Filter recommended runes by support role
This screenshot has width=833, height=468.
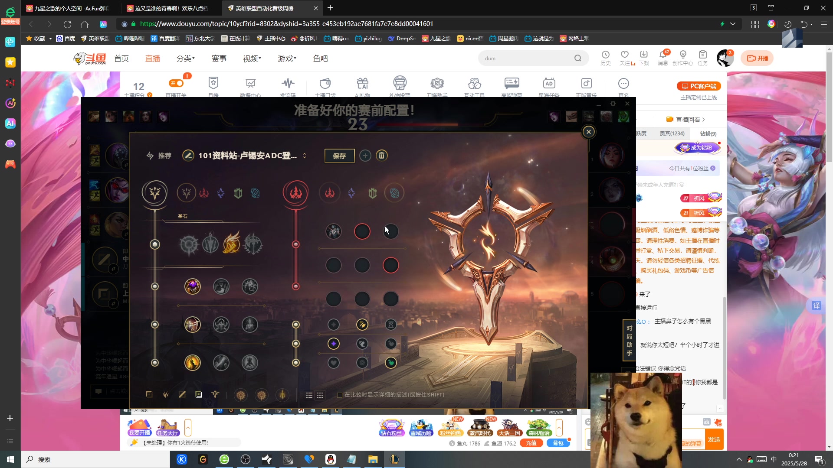click(215, 395)
